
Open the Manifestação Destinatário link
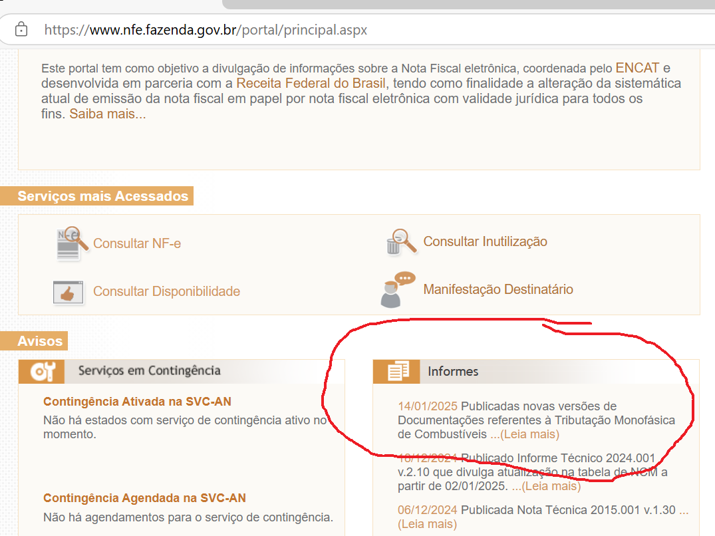(x=498, y=289)
